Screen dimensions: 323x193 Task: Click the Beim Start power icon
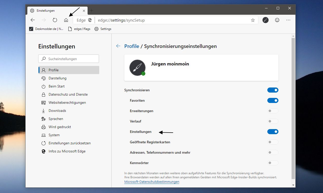[44, 86]
